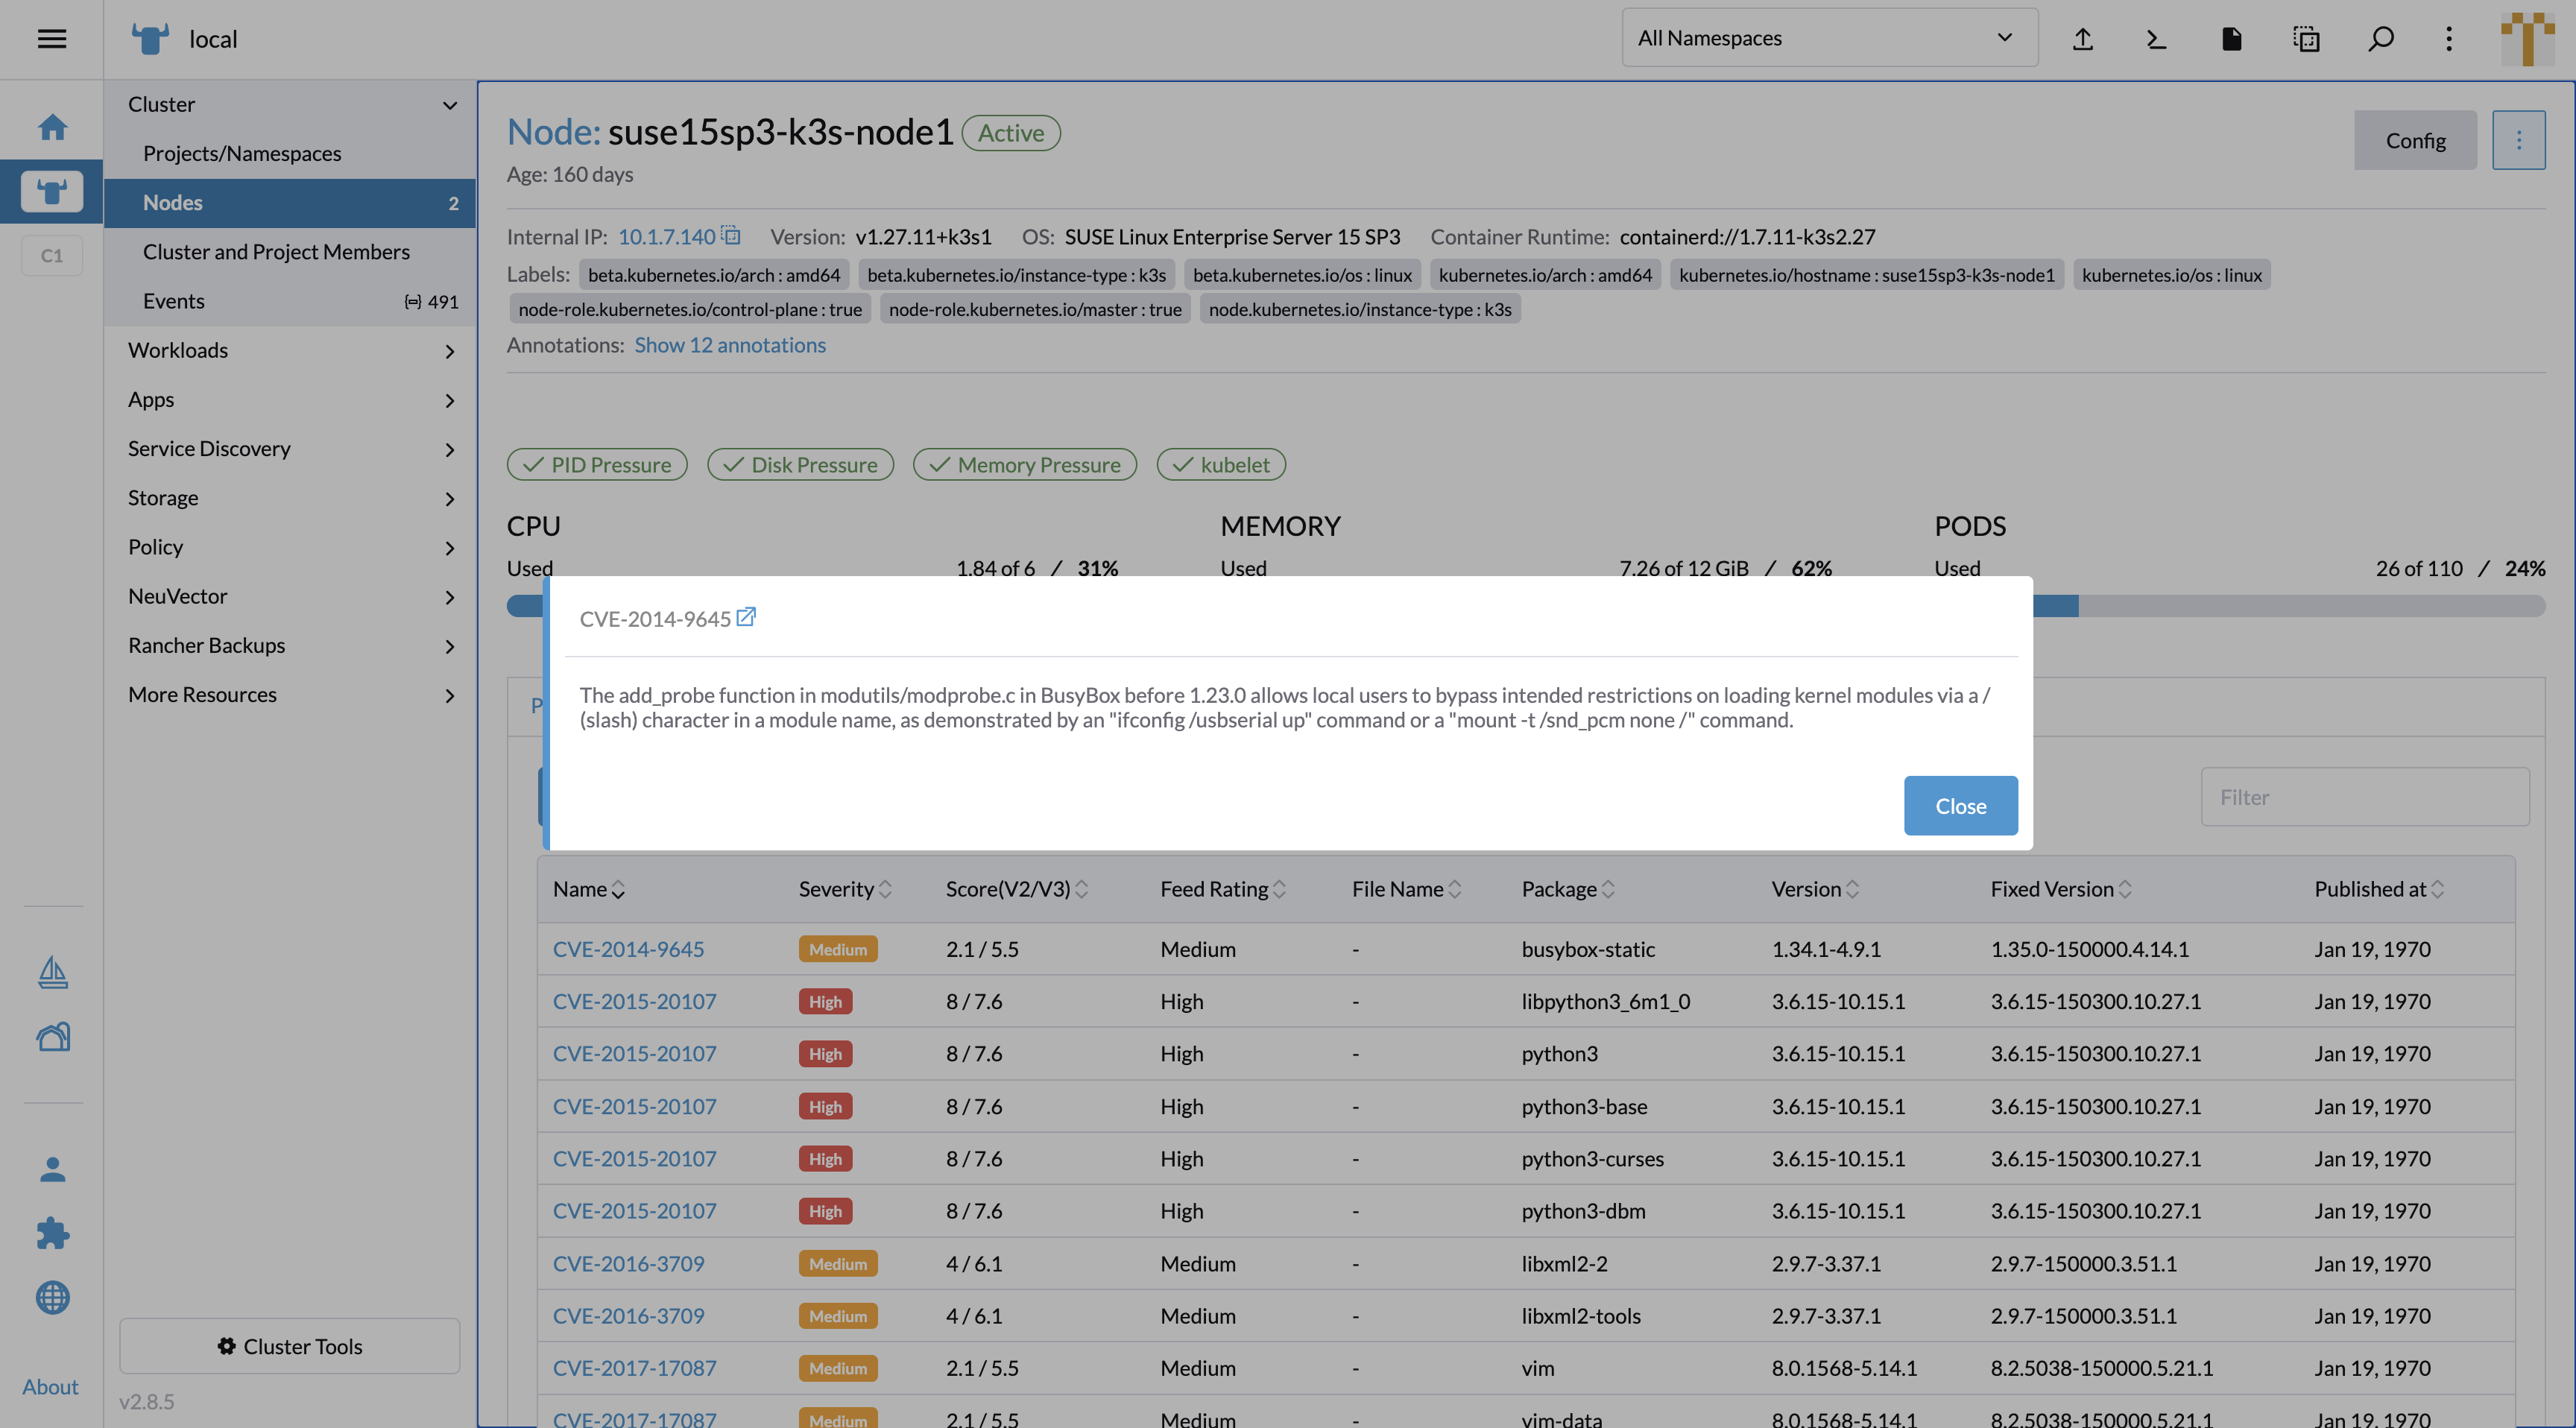This screenshot has height=1428, width=2576.
Task: Click the Extensions puzzle piece icon
Action: pyautogui.click(x=52, y=1233)
